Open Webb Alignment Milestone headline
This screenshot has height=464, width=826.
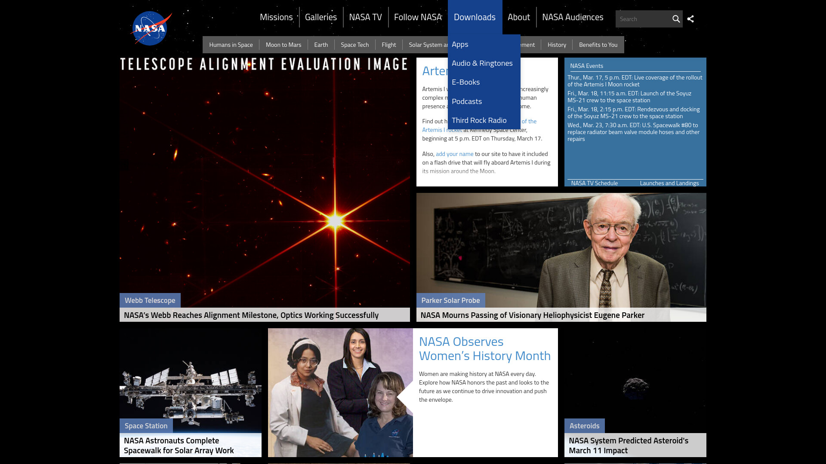[x=251, y=315]
